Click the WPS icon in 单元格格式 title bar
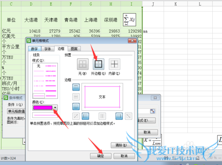This screenshot has height=165, width=222. click(29, 40)
